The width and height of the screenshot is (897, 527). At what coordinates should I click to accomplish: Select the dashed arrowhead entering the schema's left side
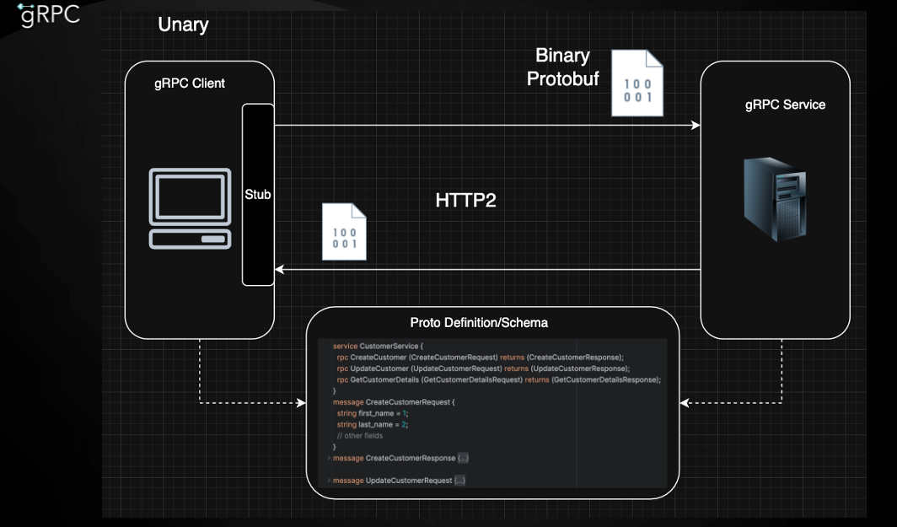[301, 403]
